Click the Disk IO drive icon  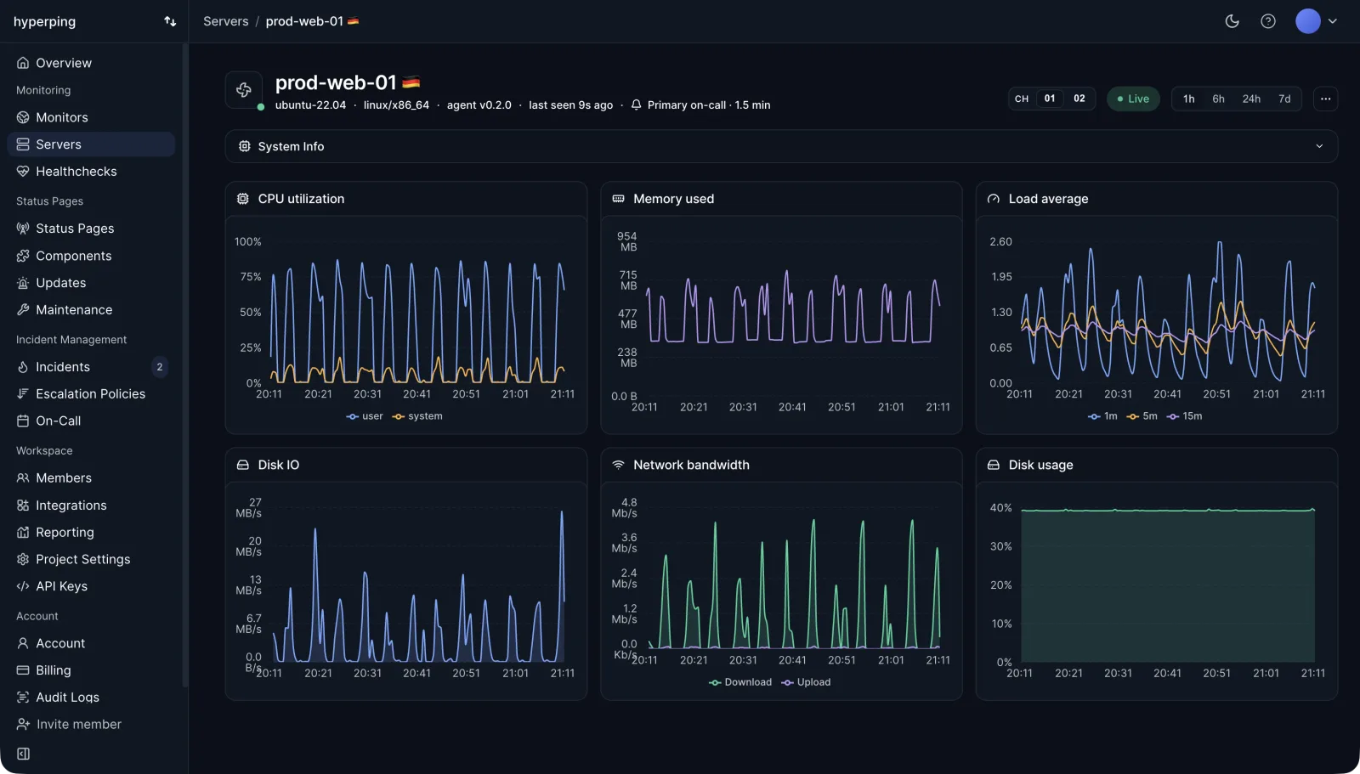tap(243, 465)
